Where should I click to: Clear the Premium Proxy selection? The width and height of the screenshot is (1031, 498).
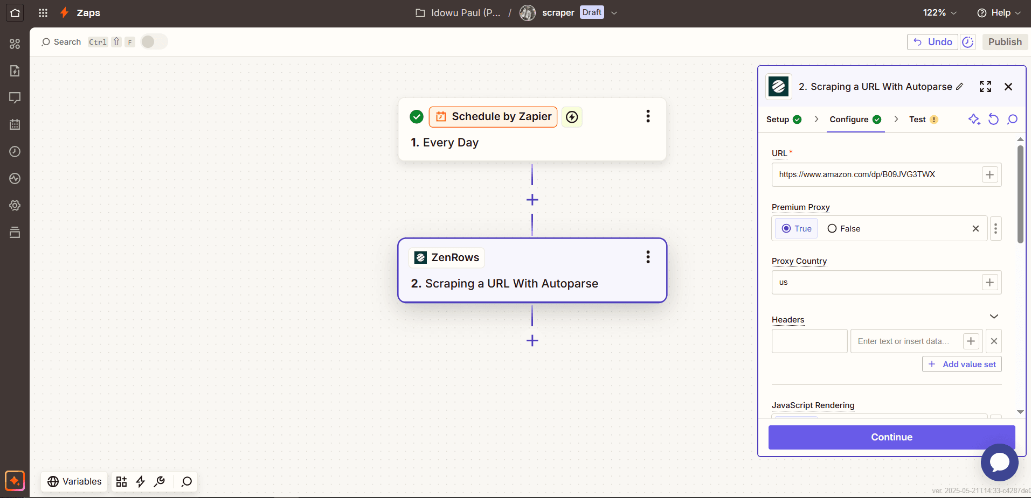[975, 229]
